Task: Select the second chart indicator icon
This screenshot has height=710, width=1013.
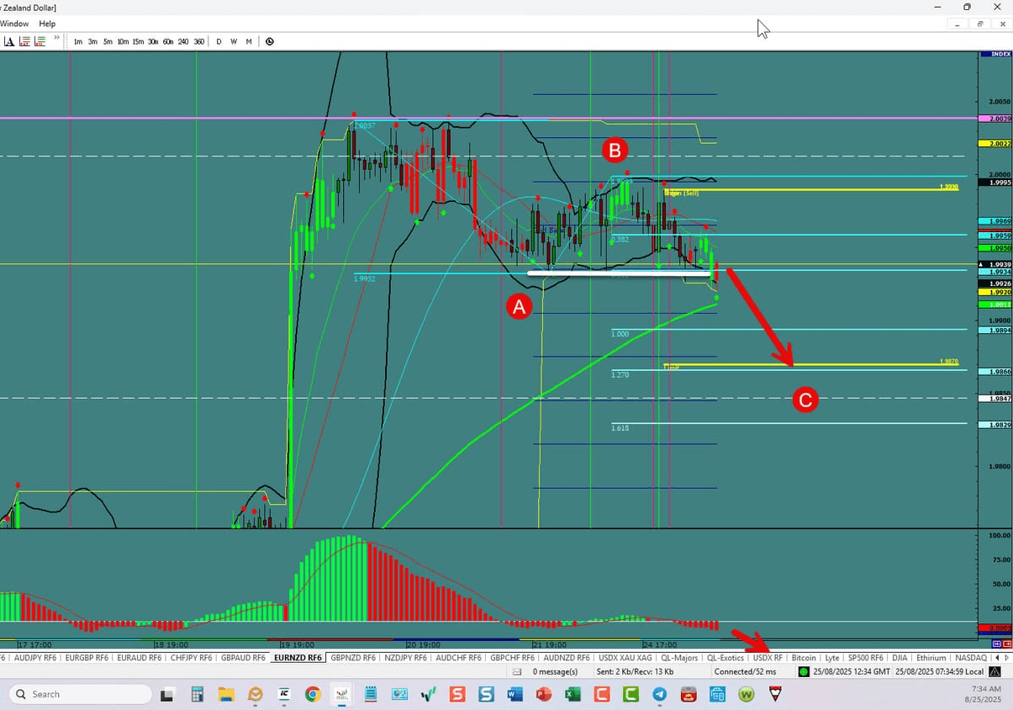Action: point(40,40)
